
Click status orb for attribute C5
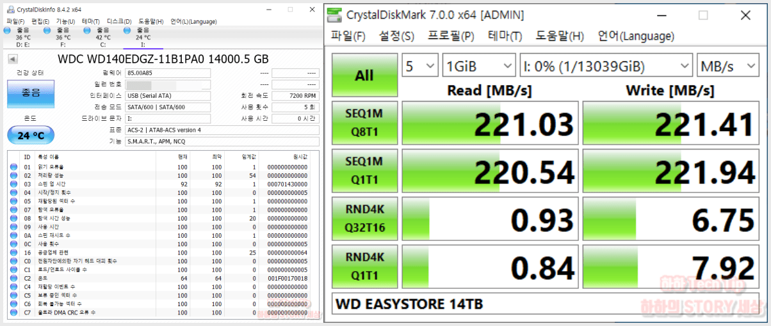pyautogui.click(x=14, y=295)
